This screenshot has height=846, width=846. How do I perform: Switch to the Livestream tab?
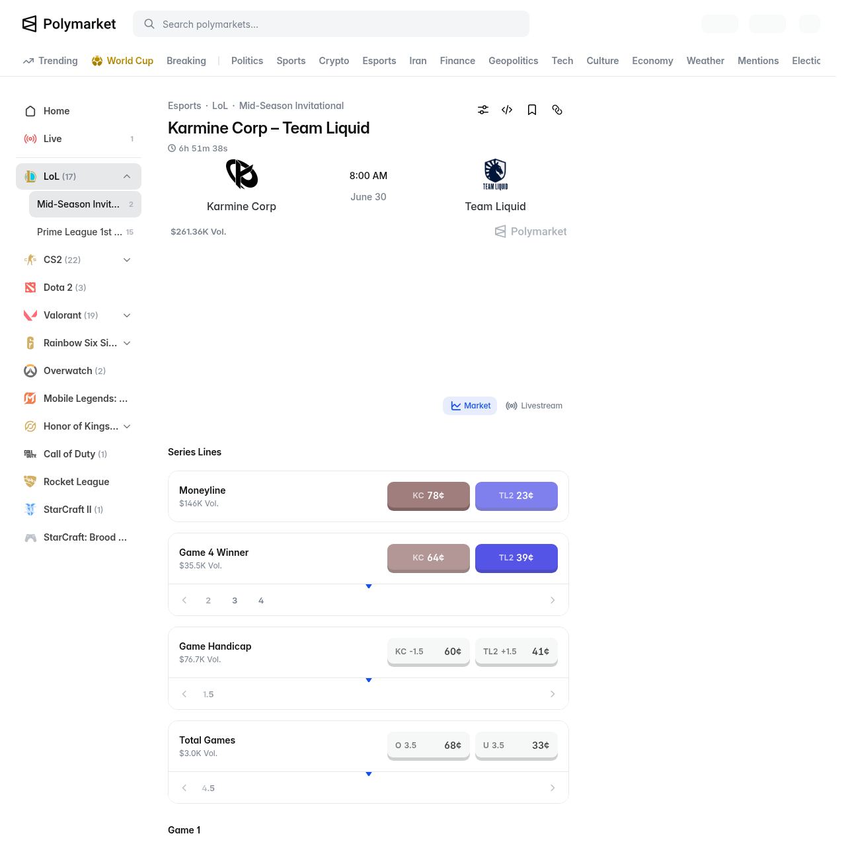[x=534, y=406]
